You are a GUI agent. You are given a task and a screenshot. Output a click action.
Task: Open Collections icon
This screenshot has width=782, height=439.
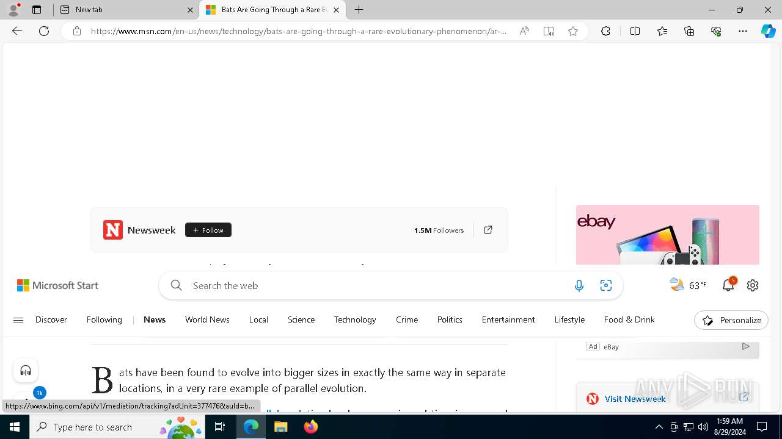pyautogui.click(x=689, y=31)
